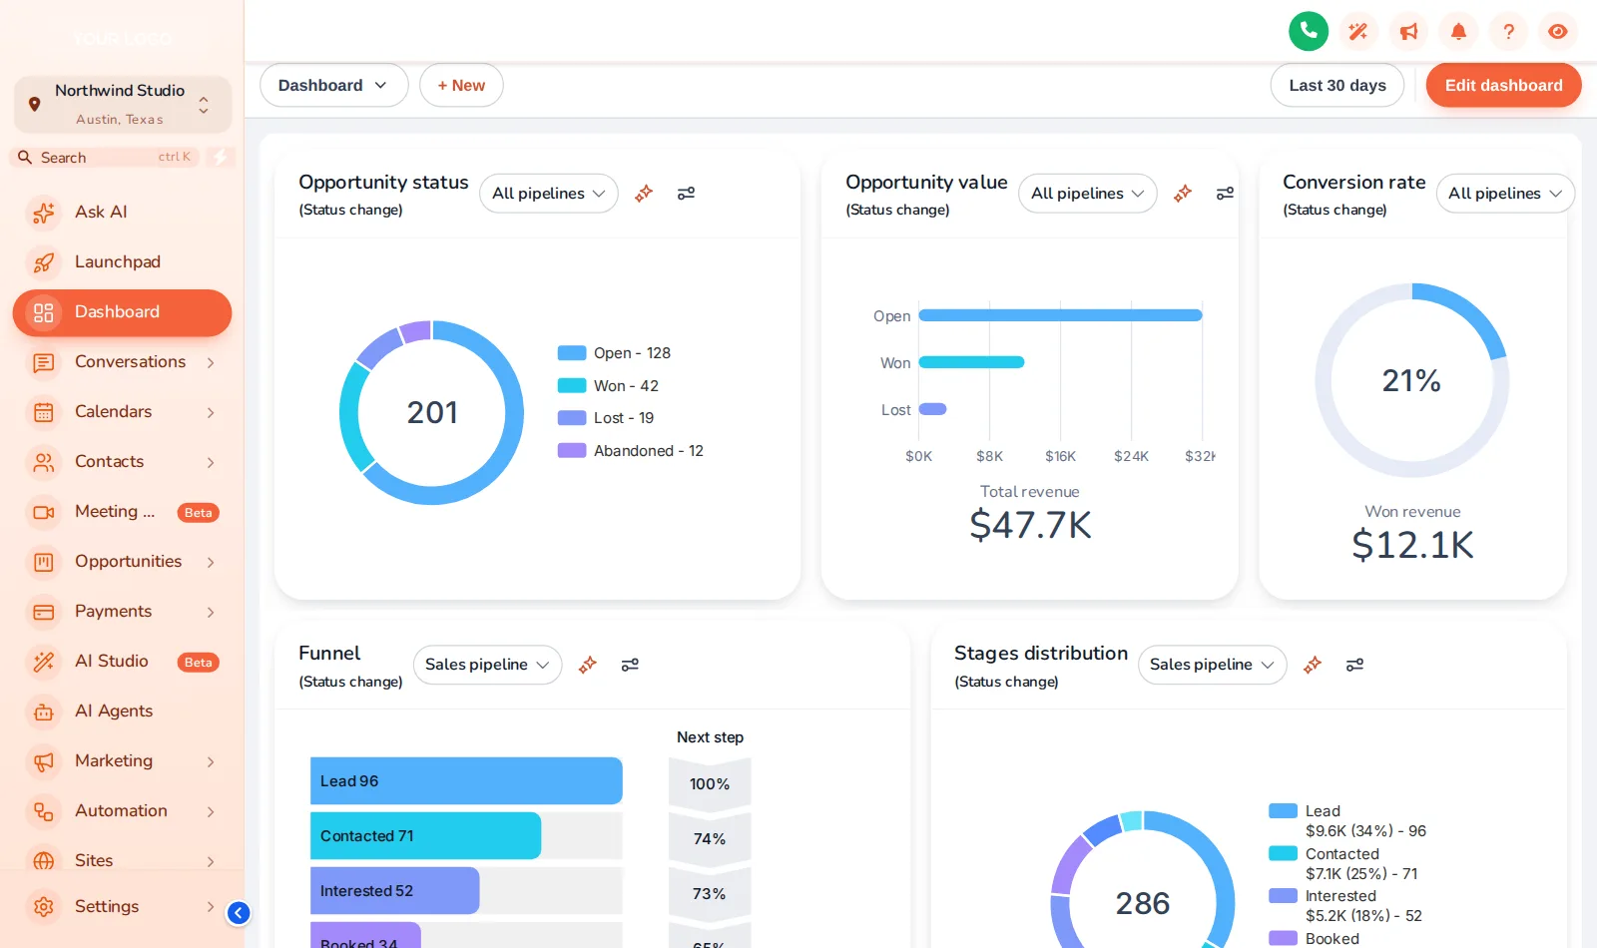This screenshot has height=948, width=1597.
Task: Click the AI sparkle icon on Funnel widget
Action: tap(588, 664)
